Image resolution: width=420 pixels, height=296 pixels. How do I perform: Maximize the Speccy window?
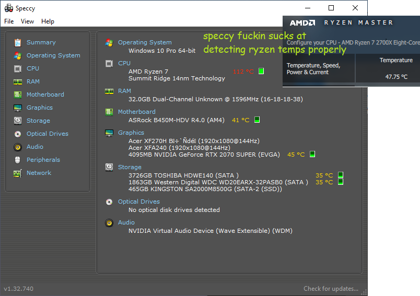tap(331, 8)
